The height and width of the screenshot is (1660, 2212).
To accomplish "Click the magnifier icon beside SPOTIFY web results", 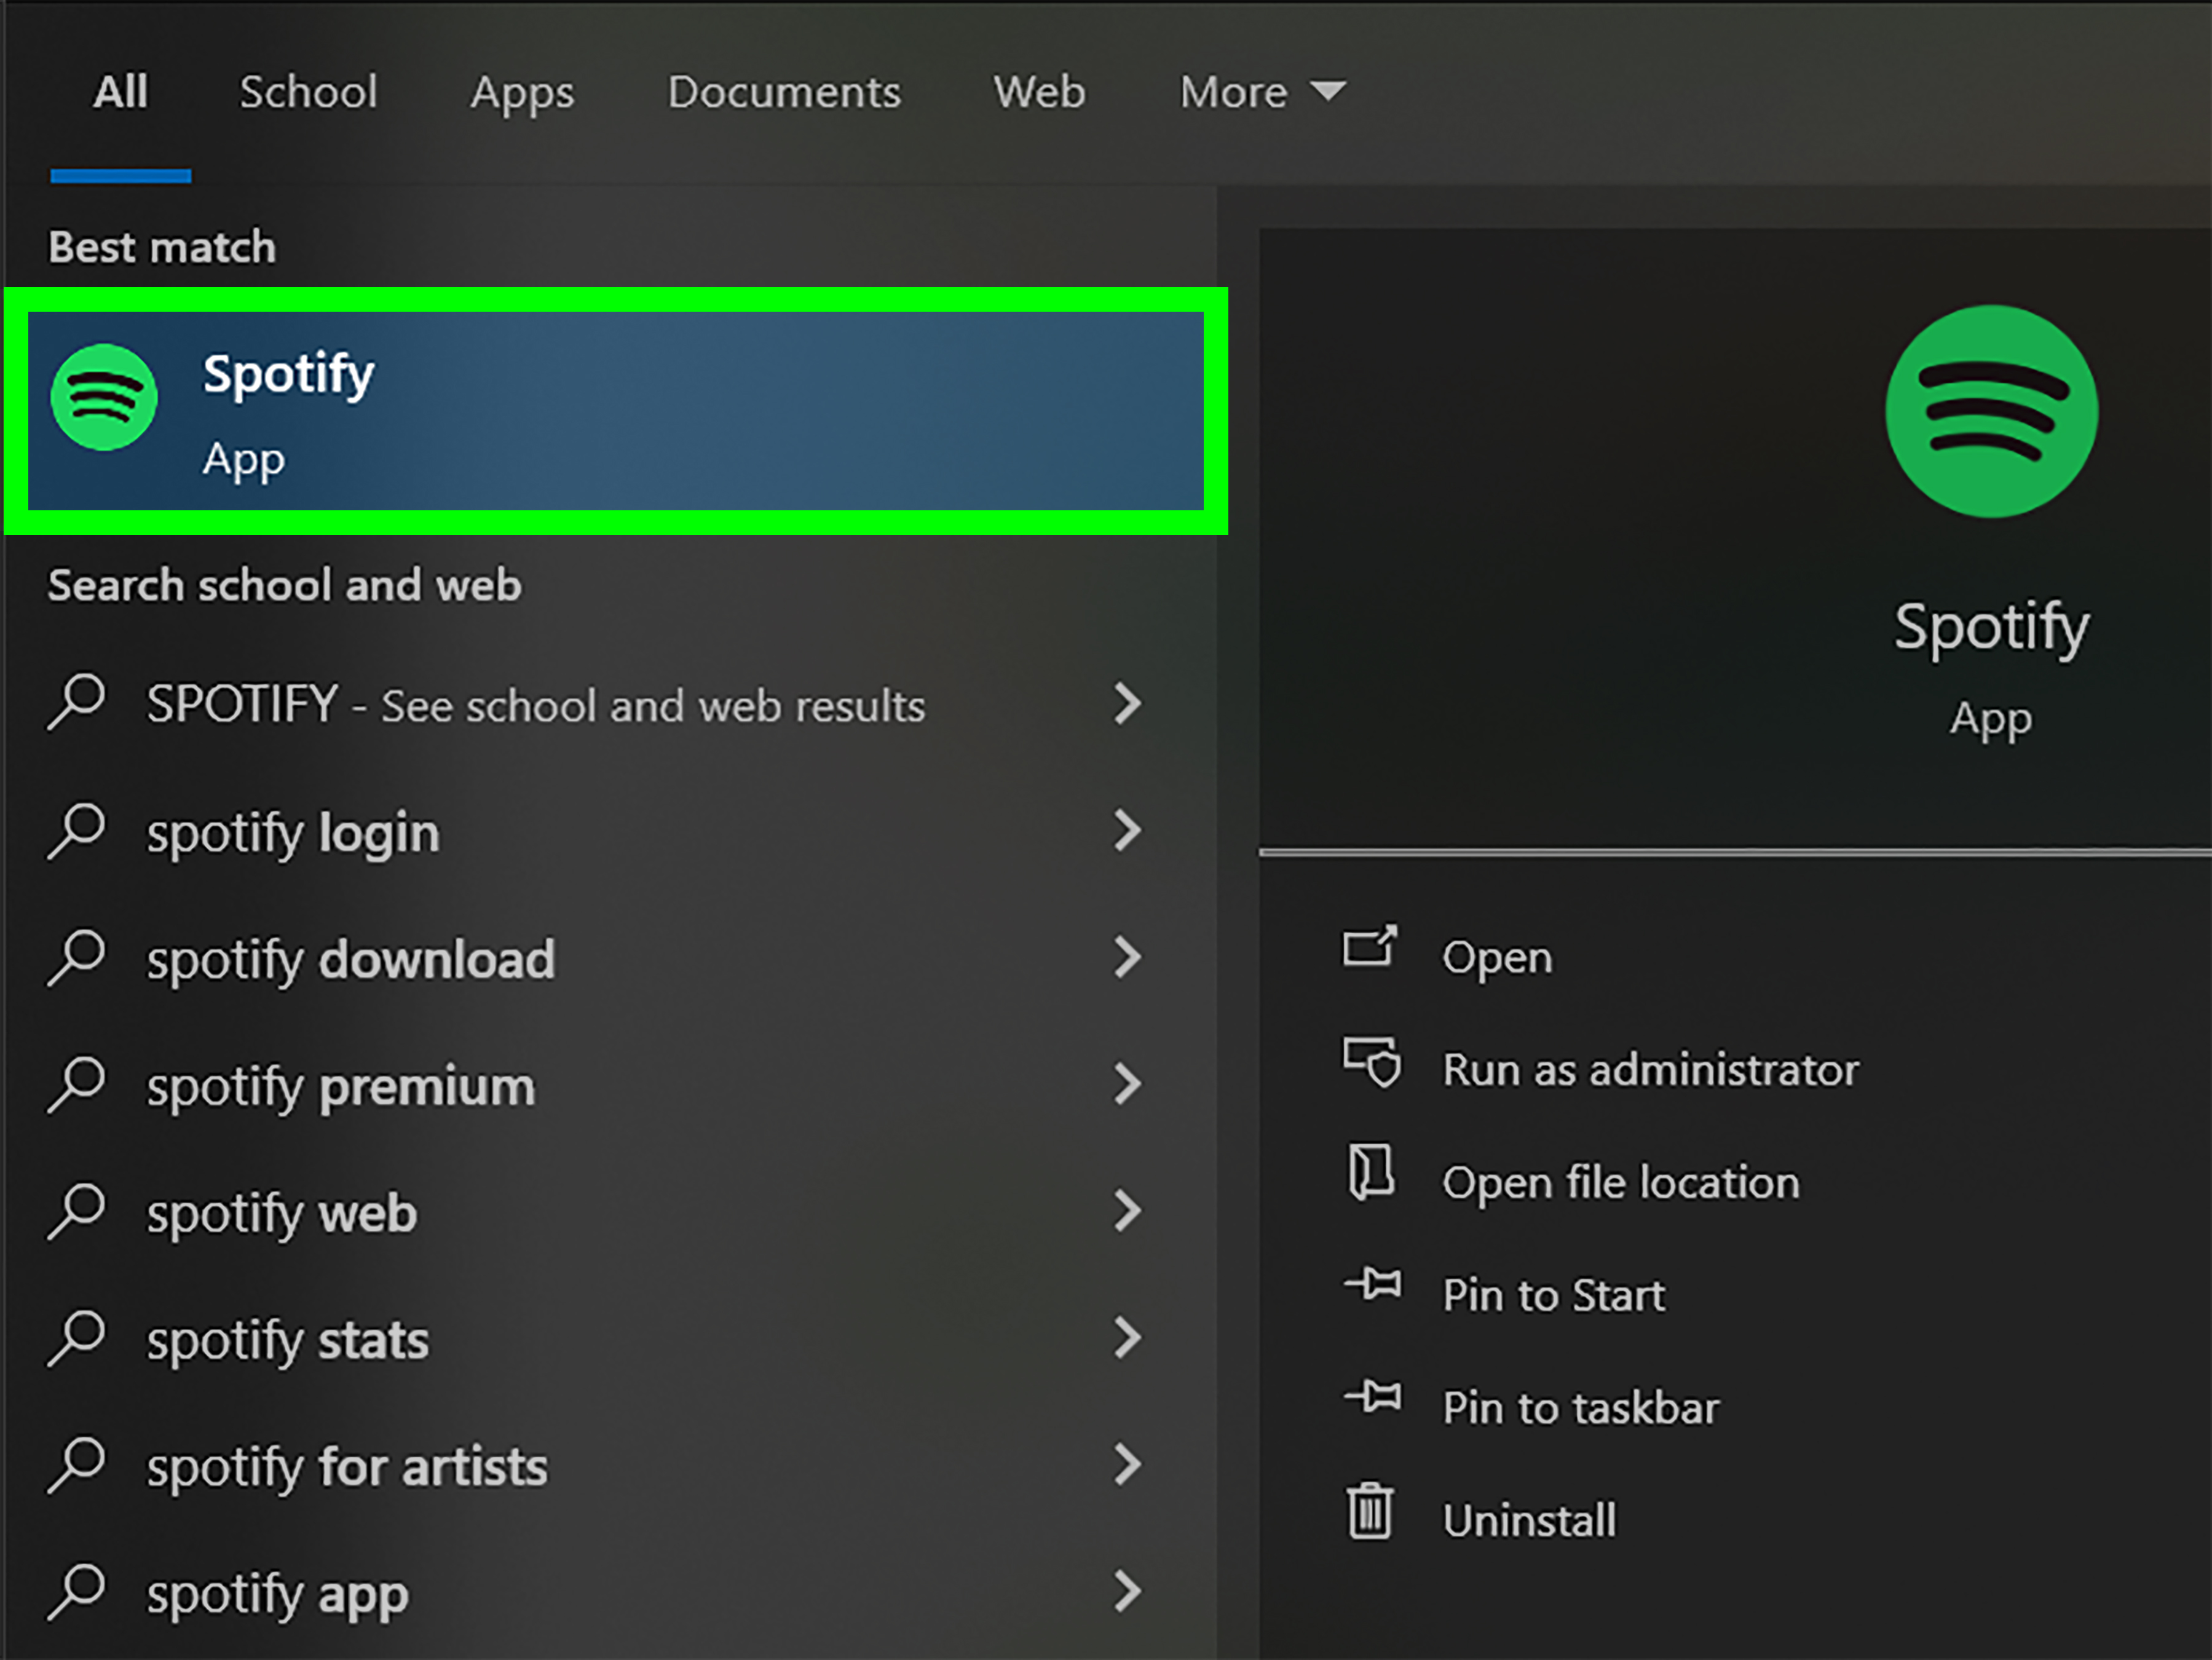I will pos(76,702).
